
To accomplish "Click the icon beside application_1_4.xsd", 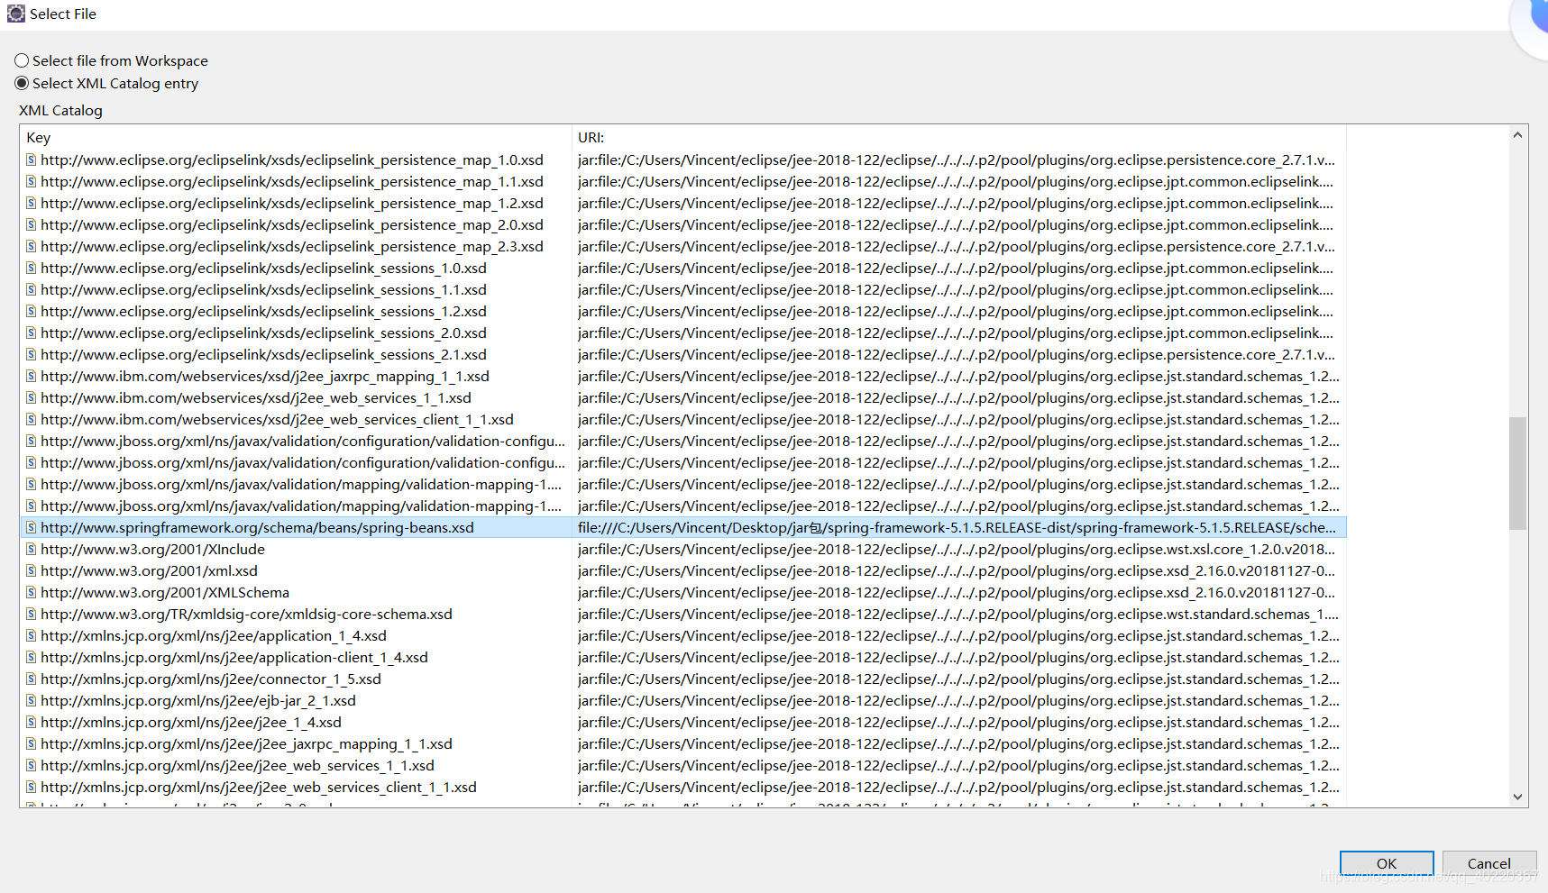I will pyautogui.click(x=32, y=636).
